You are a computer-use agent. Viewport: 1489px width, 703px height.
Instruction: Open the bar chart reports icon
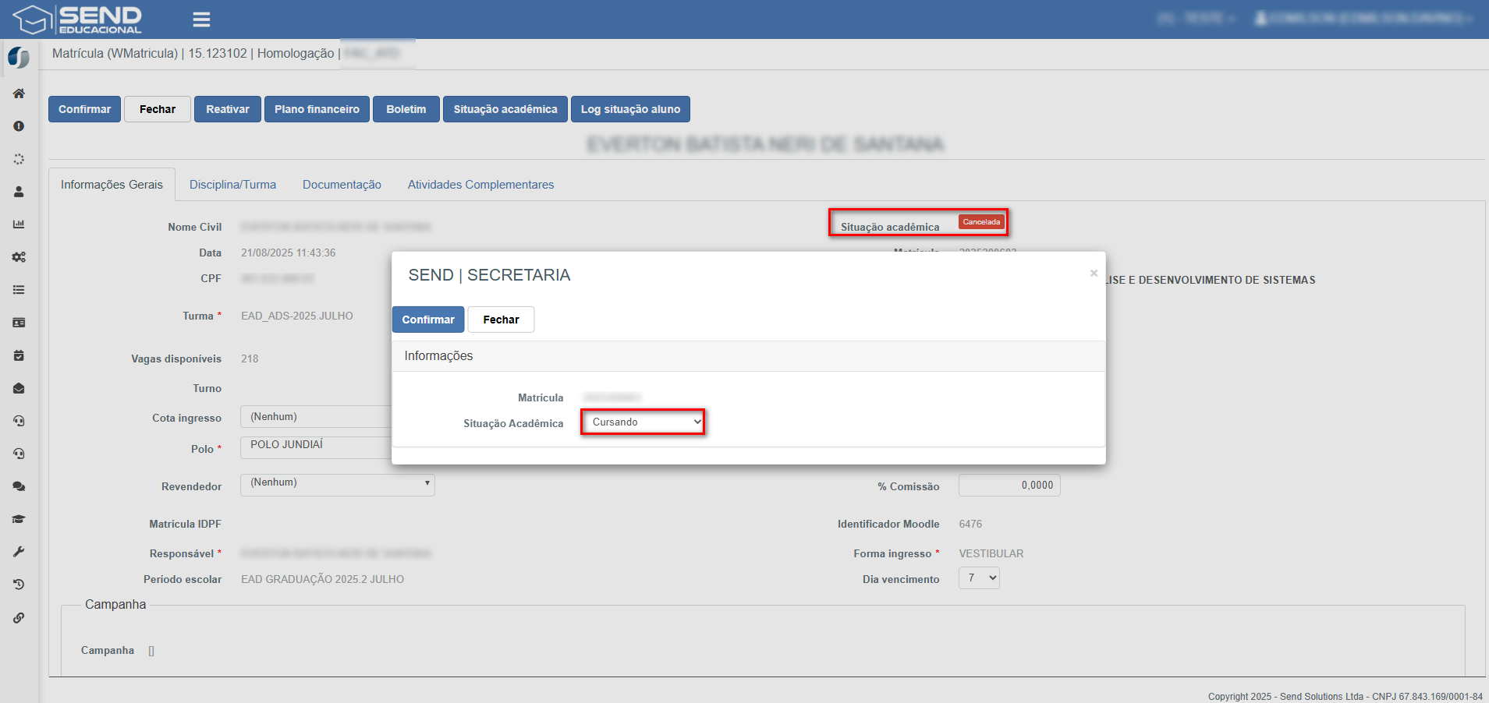coord(19,224)
